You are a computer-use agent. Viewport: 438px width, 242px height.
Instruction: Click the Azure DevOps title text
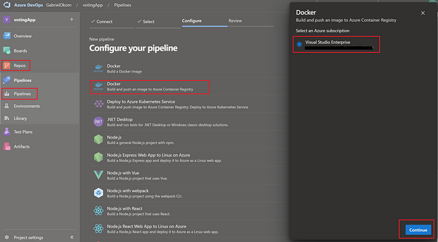(x=29, y=5)
